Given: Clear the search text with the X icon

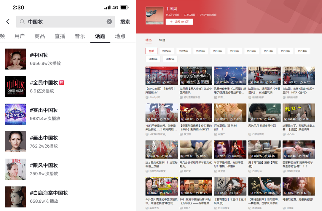Looking at the screenshot, I should point(109,21).
